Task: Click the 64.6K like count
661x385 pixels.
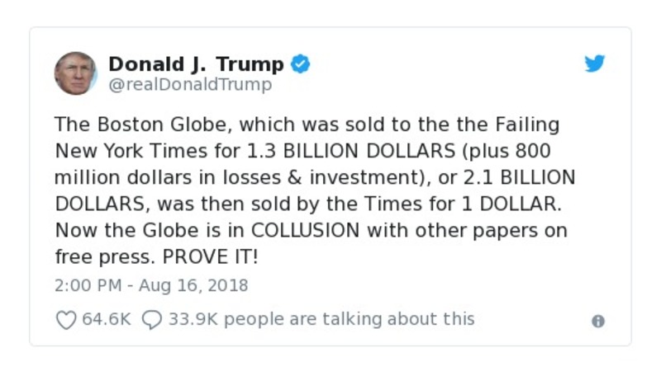Action: [x=107, y=319]
